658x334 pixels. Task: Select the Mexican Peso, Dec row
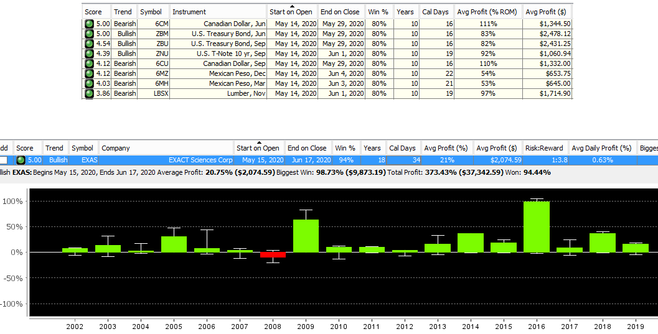pyautogui.click(x=327, y=74)
